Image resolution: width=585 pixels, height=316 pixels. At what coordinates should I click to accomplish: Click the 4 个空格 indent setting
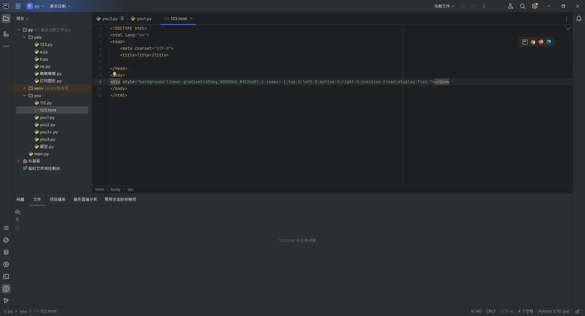point(526,311)
